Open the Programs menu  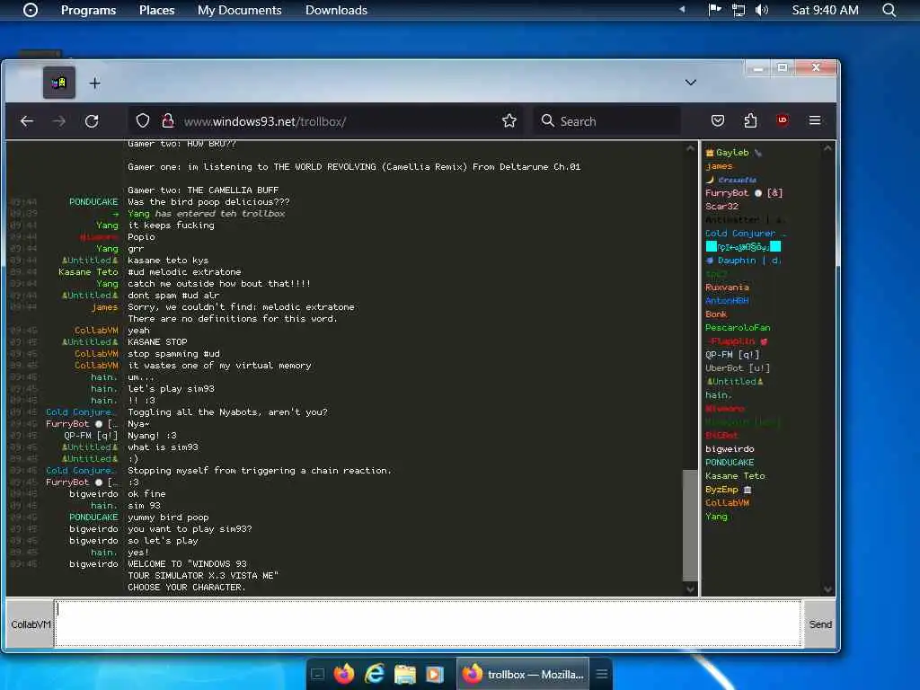89,10
